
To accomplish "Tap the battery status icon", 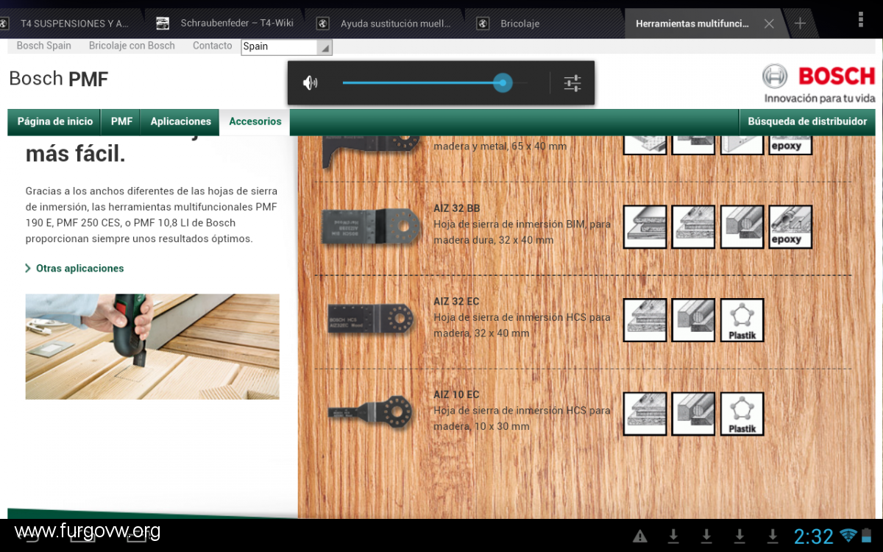I will pos(868,535).
